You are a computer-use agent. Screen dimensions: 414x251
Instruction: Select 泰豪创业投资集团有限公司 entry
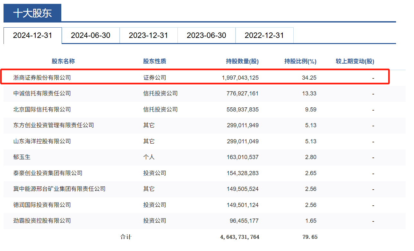click(48, 173)
